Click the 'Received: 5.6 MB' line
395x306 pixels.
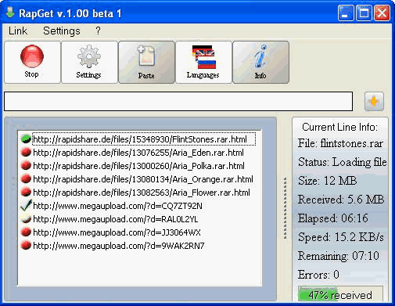341,200
